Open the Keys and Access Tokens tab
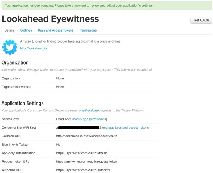Image resolution: width=213 pixels, height=173 pixels. tap(56, 30)
